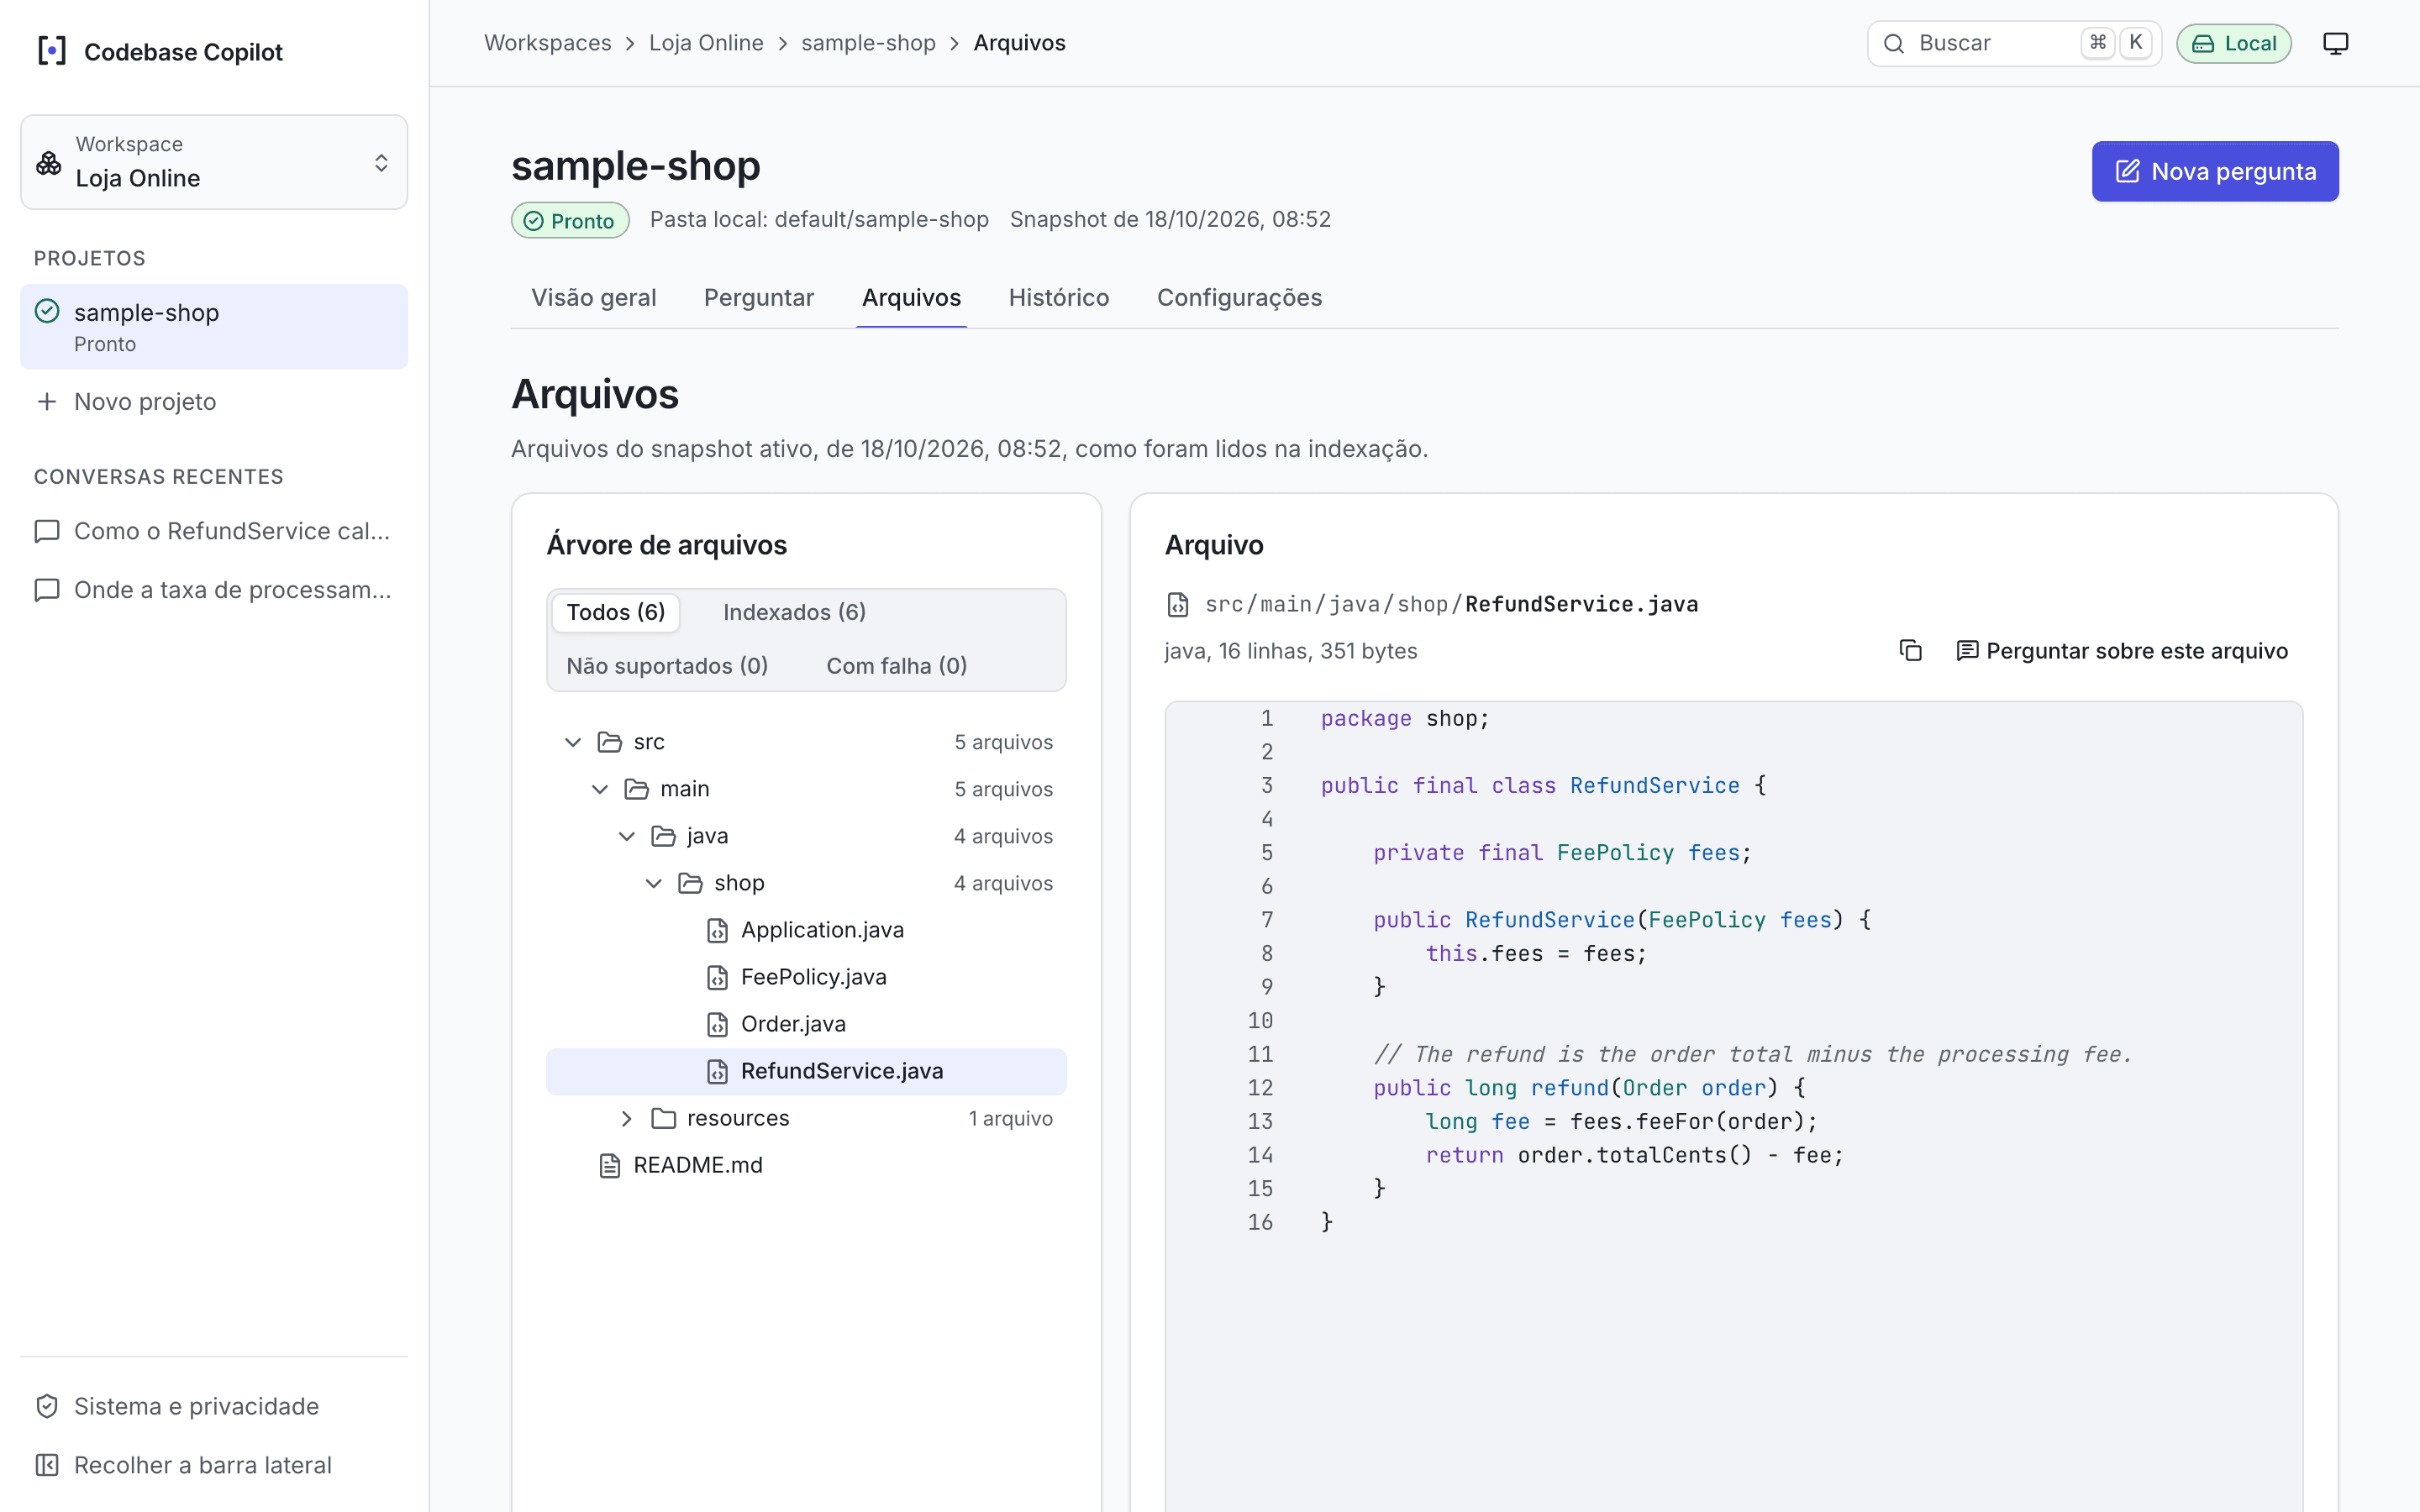The width and height of the screenshot is (2420, 1512).
Task: Click the display monitor icon in header
Action: coord(2335,43)
